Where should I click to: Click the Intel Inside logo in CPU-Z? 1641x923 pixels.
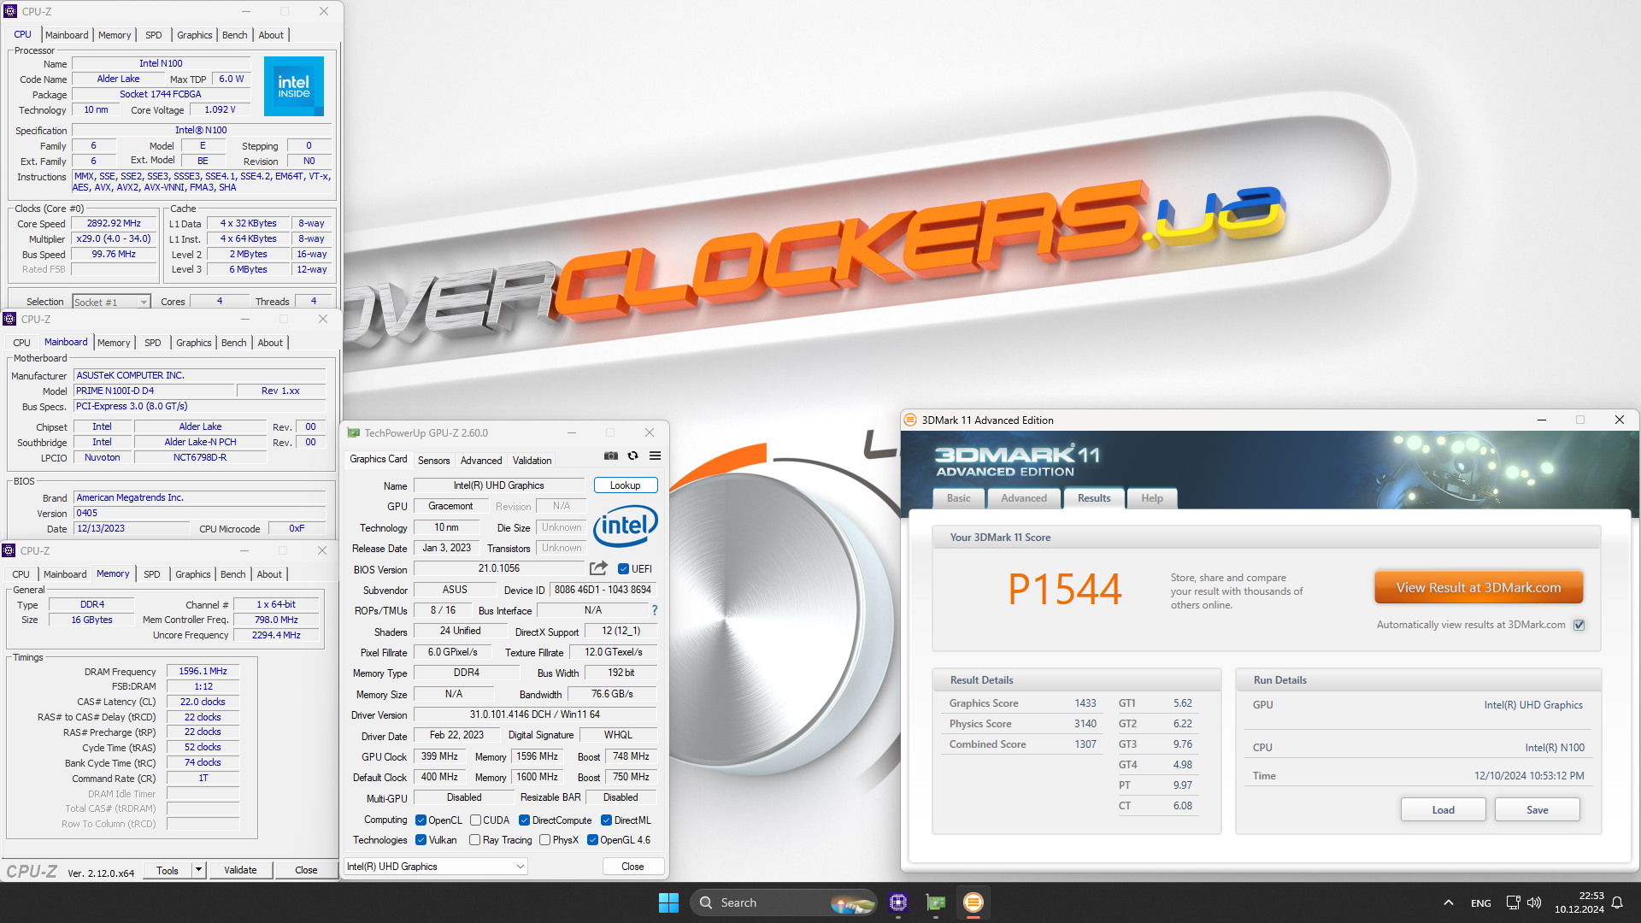[x=294, y=86]
